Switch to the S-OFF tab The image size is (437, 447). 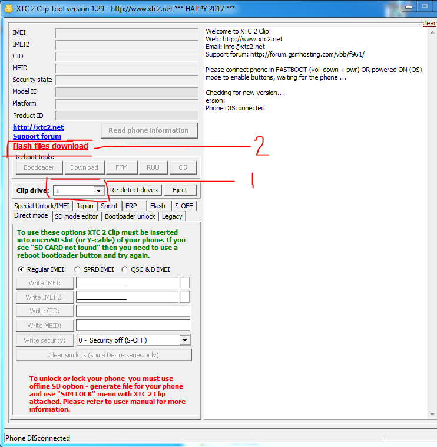184,206
